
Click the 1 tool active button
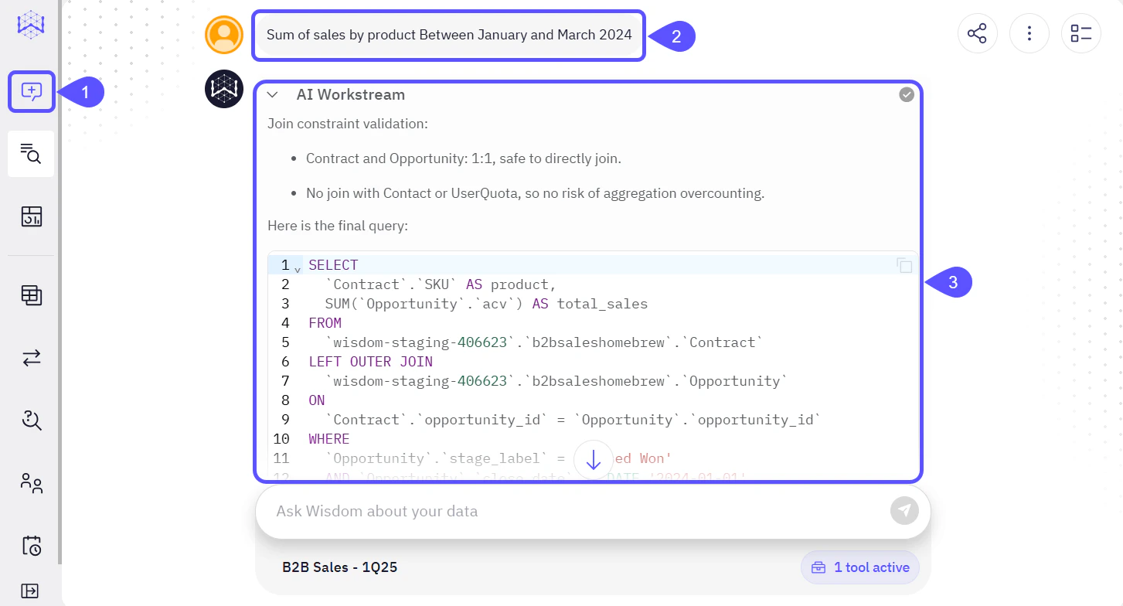859,567
